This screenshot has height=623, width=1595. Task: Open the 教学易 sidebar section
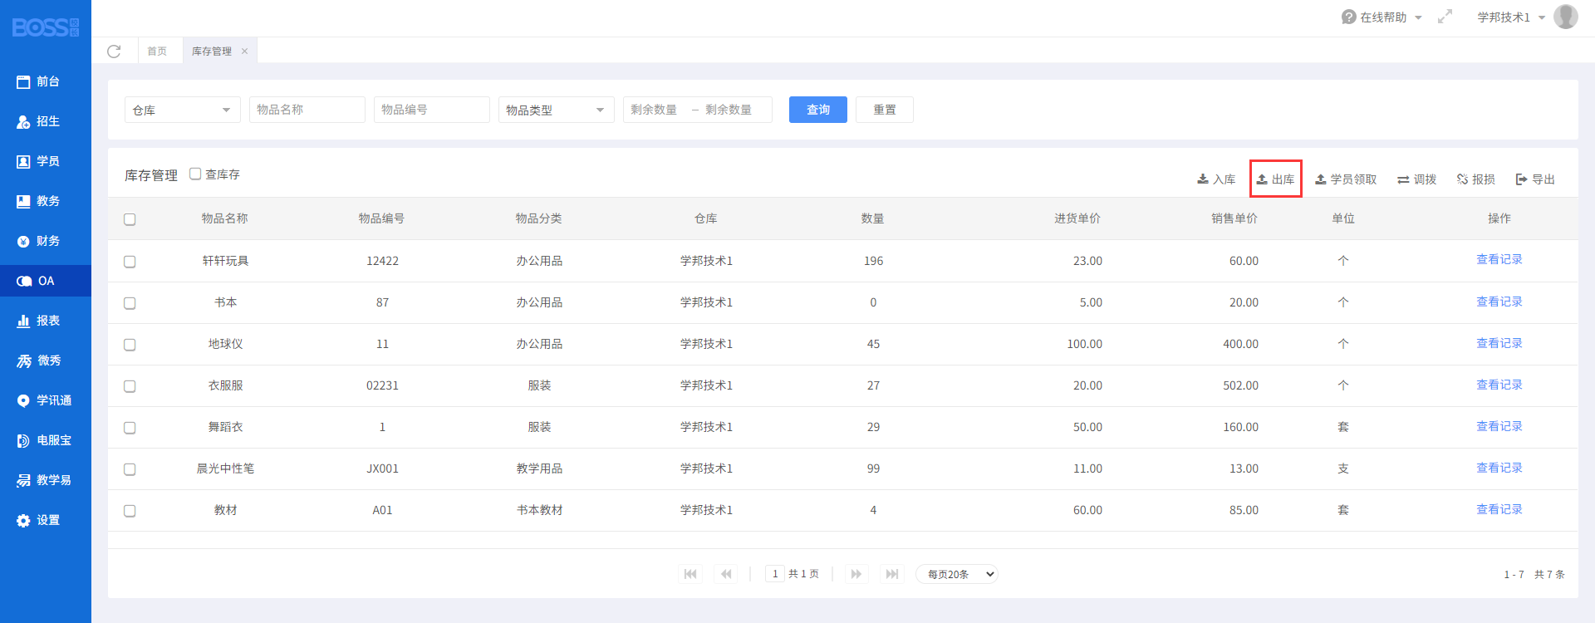(46, 480)
